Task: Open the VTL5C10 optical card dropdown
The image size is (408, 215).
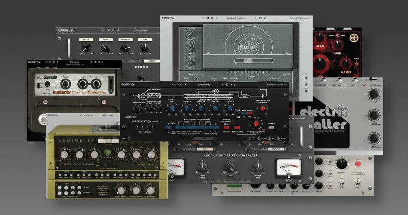Action: point(276,149)
